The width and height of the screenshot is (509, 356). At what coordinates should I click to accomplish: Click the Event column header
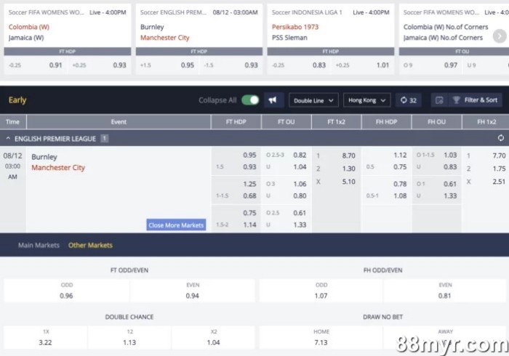pyautogui.click(x=119, y=122)
